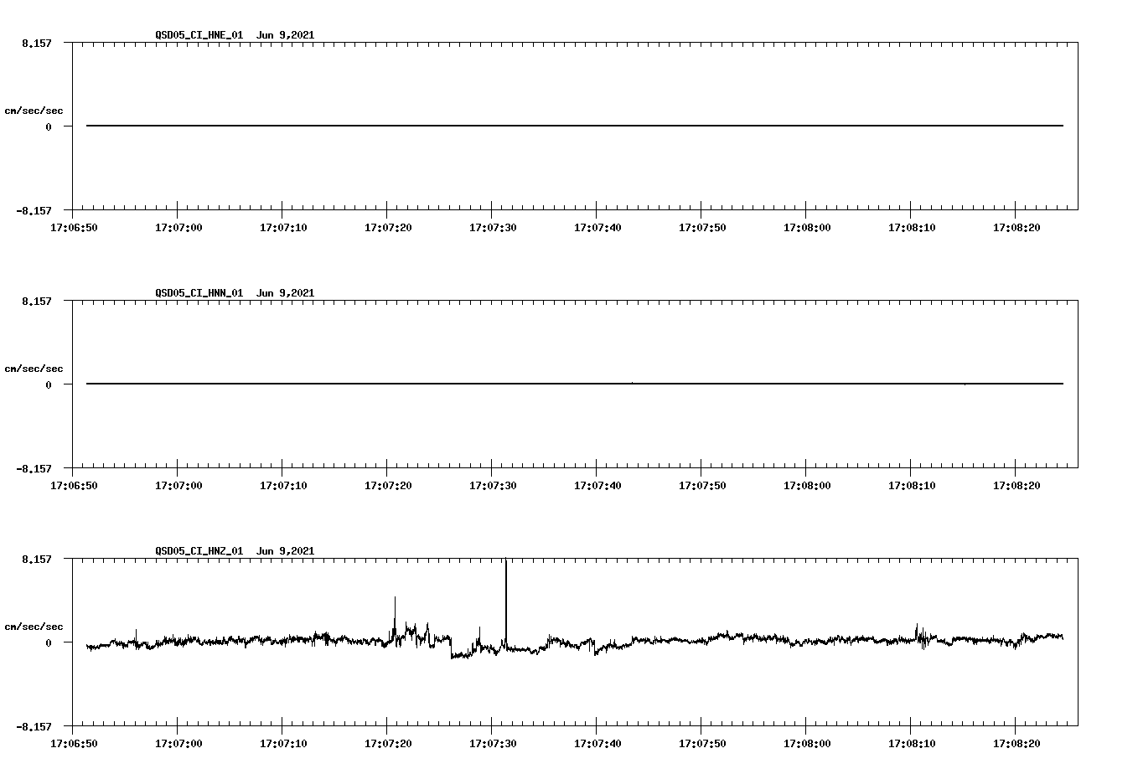Click the 17:07:40 time label under HNE plot
The height and width of the screenshot is (774, 1138).
coord(597,227)
